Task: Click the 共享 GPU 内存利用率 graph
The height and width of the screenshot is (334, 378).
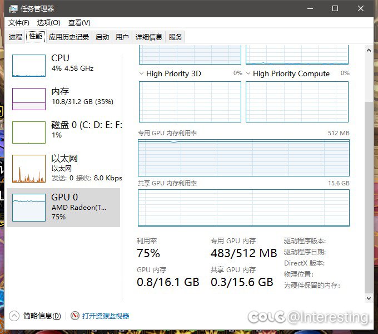Action: tap(243, 208)
